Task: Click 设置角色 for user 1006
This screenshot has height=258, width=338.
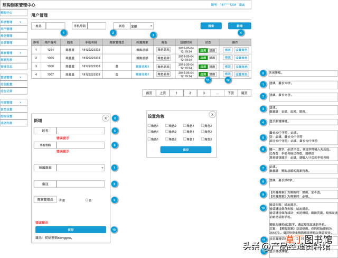Action: click(241, 67)
